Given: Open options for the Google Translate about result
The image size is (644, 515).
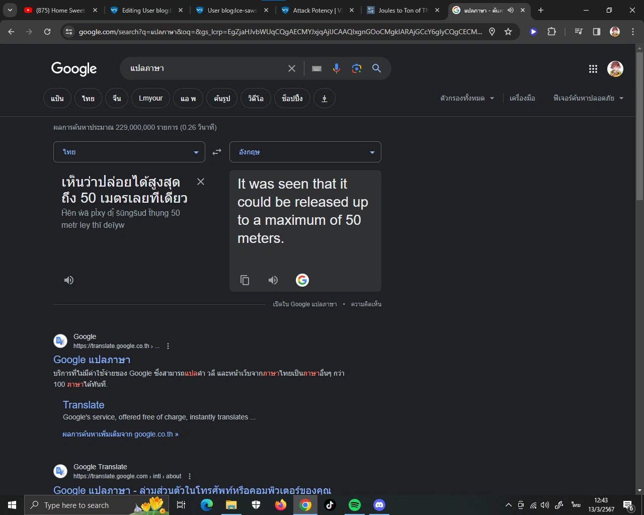Looking at the screenshot, I should click(x=190, y=476).
